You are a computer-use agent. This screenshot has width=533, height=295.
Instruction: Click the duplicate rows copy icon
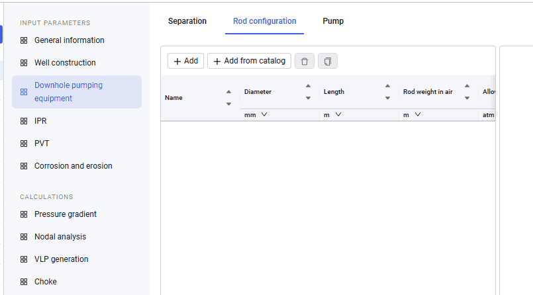pyautogui.click(x=327, y=61)
